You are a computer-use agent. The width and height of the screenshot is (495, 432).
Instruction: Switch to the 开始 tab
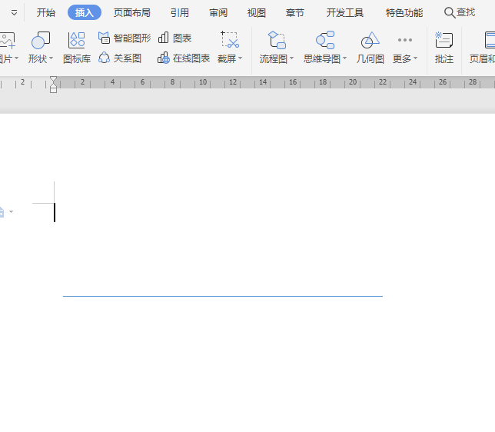coord(46,12)
